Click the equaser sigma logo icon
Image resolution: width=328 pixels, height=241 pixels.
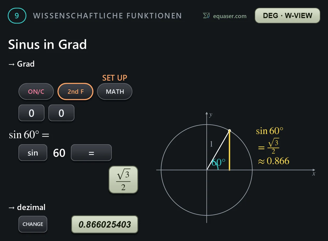click(206, 16)
